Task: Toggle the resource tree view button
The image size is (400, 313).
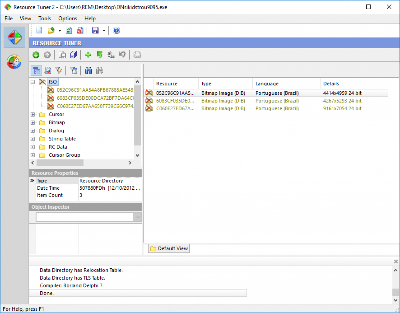Action: click(37, 70)
